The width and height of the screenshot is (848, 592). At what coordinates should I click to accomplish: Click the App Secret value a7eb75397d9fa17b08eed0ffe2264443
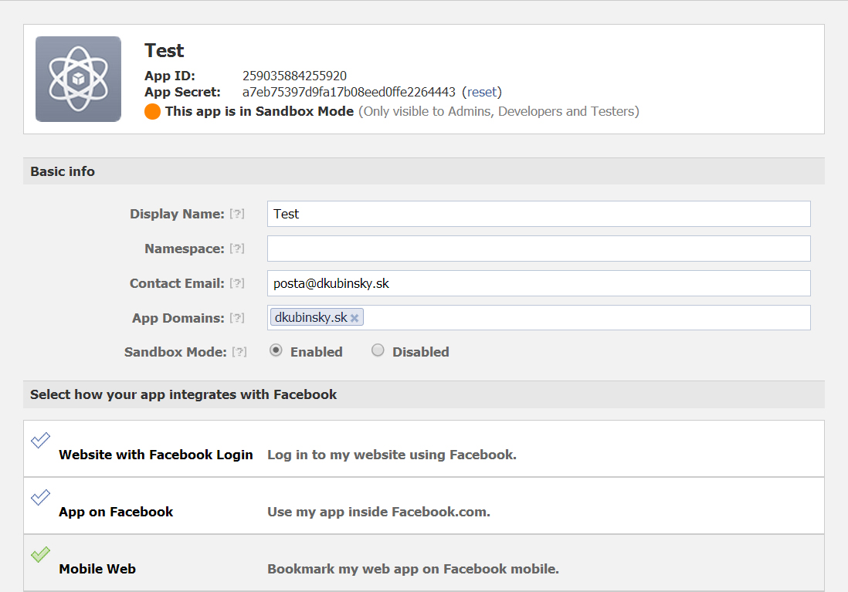tap(349, 92)
